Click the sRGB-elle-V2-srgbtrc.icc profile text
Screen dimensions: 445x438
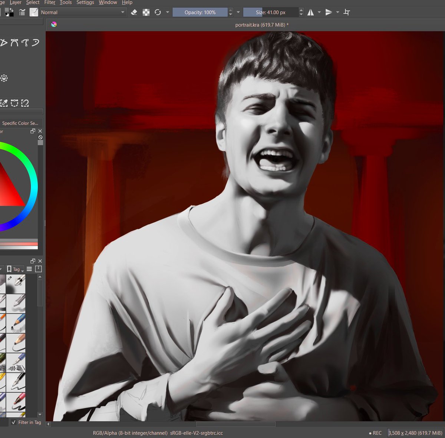coord(197,433)
